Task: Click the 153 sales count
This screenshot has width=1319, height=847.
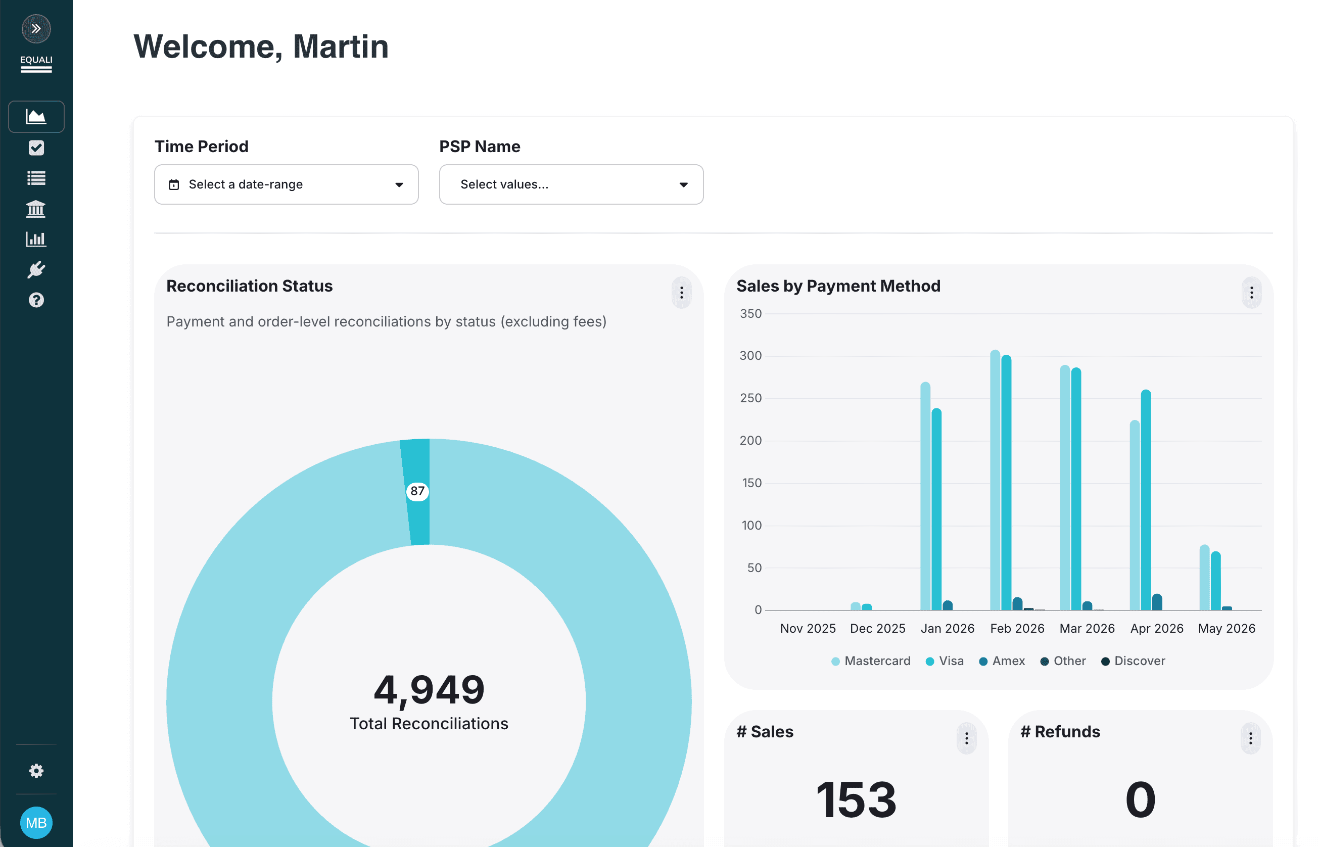Action: click(857, 799)
